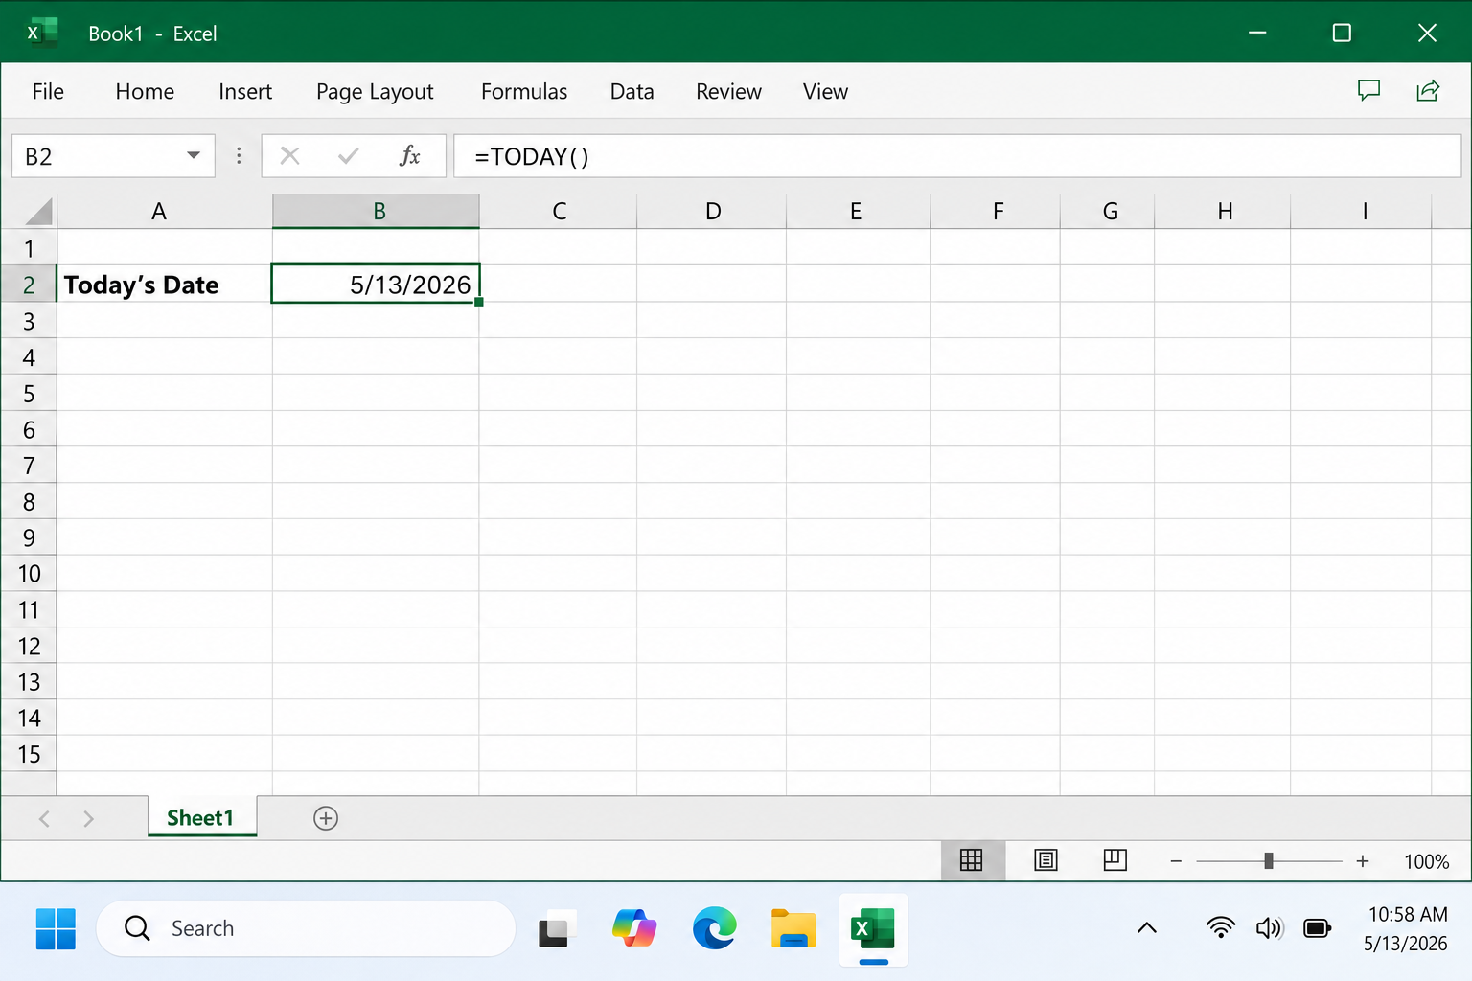Click the Excel taskbar icon

pyautogui.click(x=873, y=929)
